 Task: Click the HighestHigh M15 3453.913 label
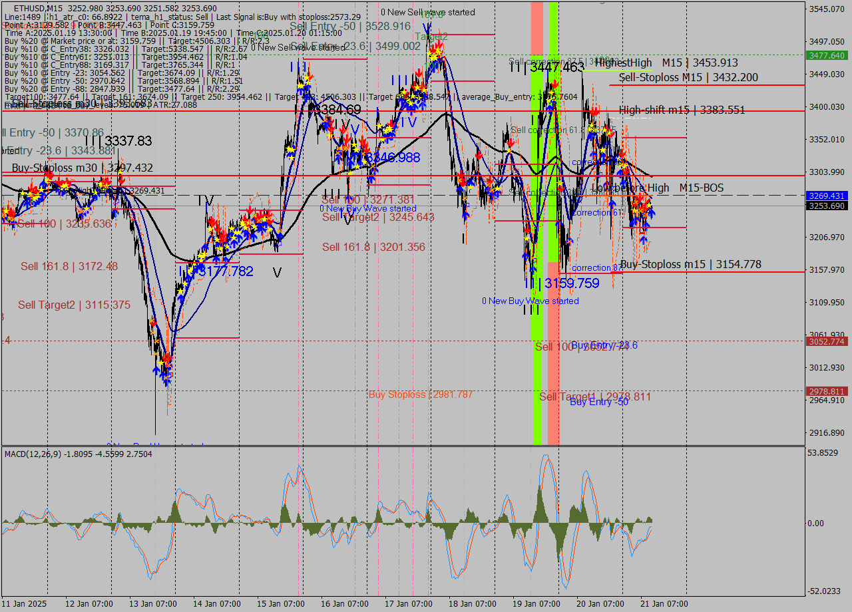point(666,63)
